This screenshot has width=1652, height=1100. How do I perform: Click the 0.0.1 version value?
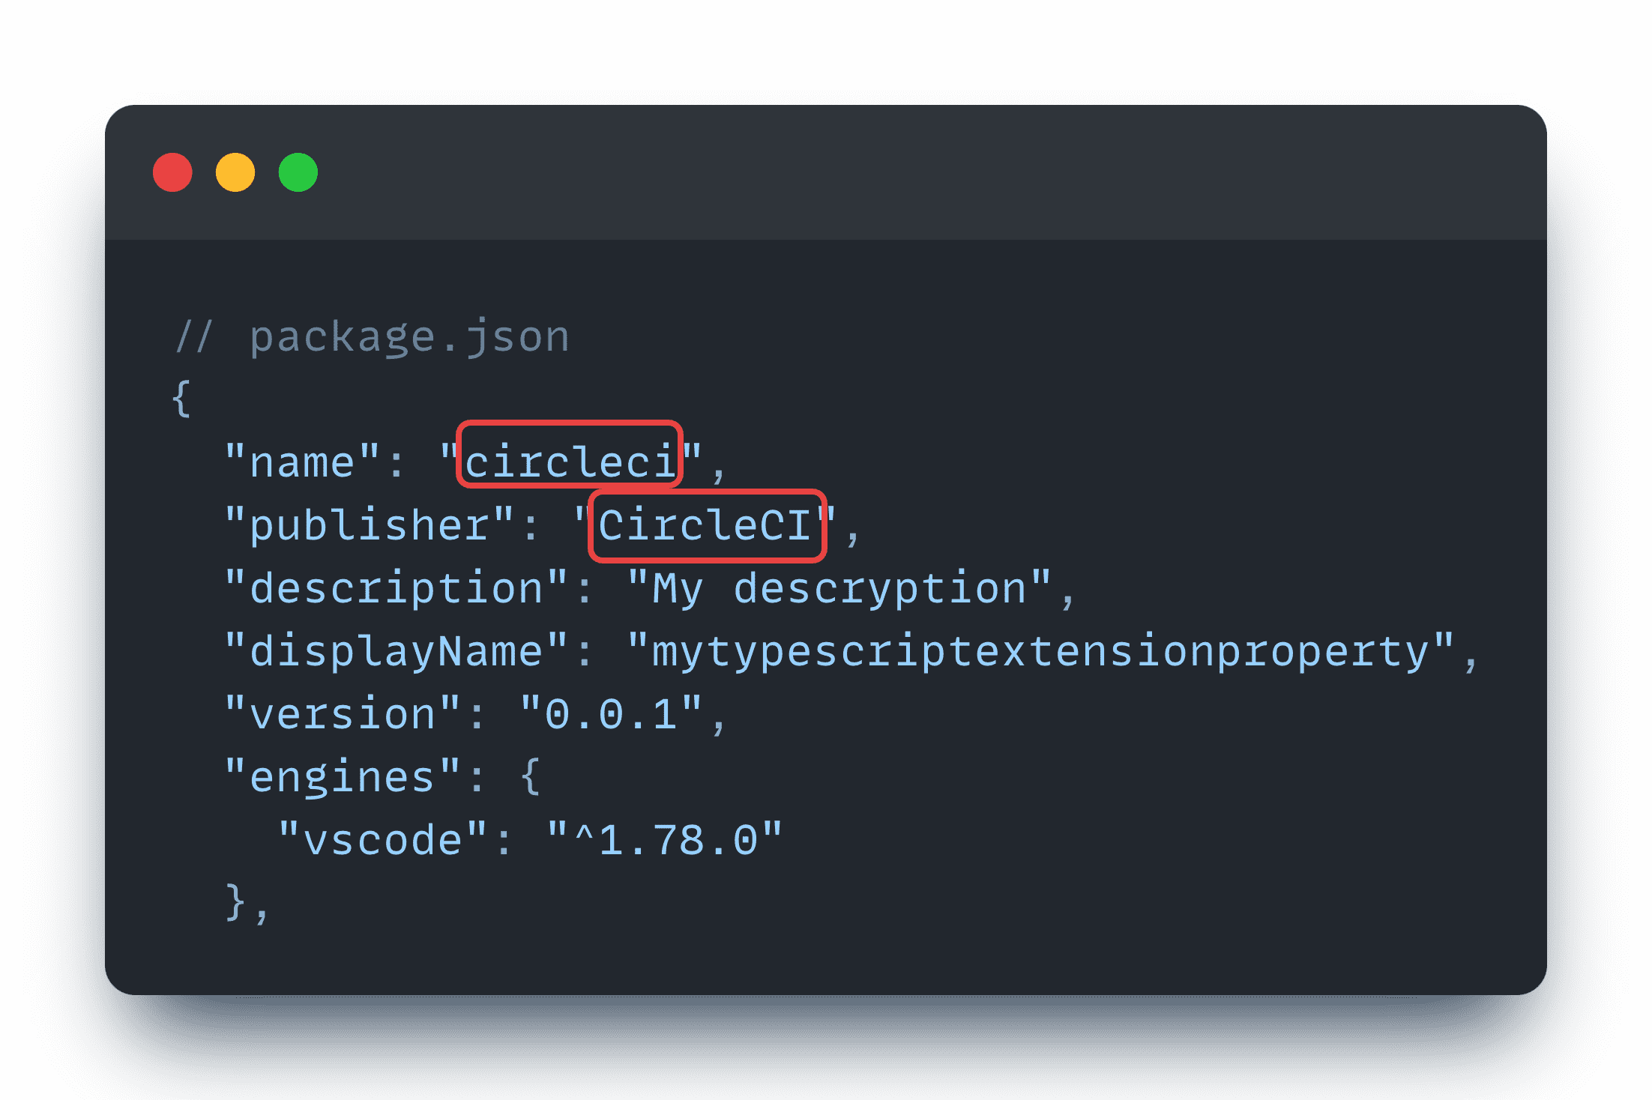pos(611,714)
